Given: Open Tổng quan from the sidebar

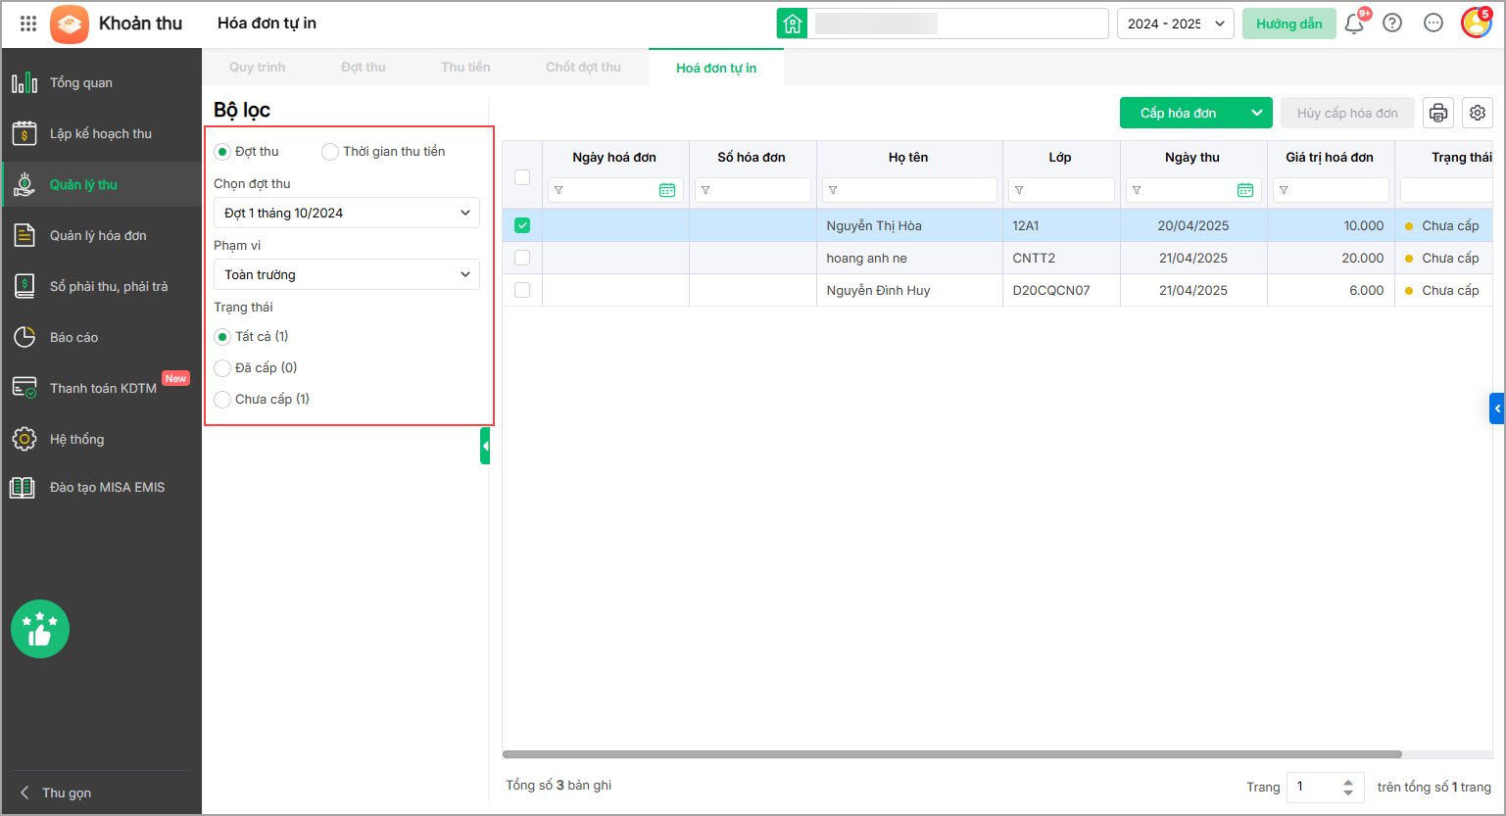Looking at the screenshot, I should tap(102, 82).
